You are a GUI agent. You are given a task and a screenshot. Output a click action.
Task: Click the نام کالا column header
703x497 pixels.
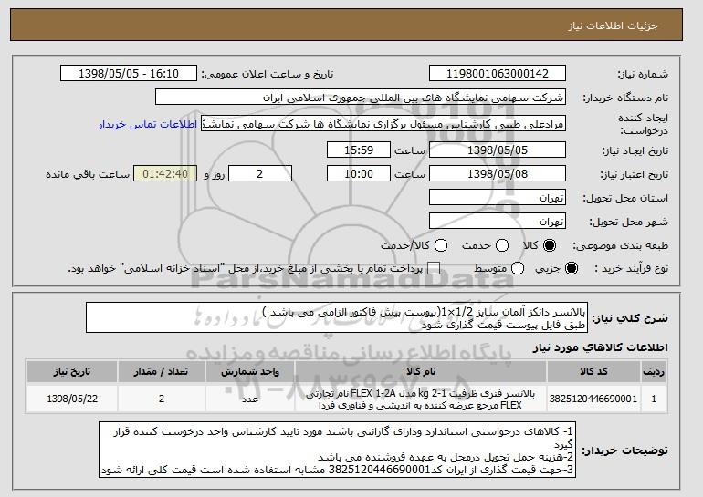point(421,371)
